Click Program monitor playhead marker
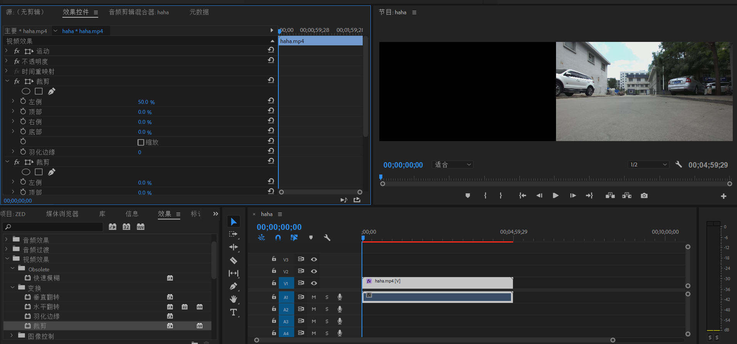The width and height of the screenshot is (737, 344). tap(381, 177)
